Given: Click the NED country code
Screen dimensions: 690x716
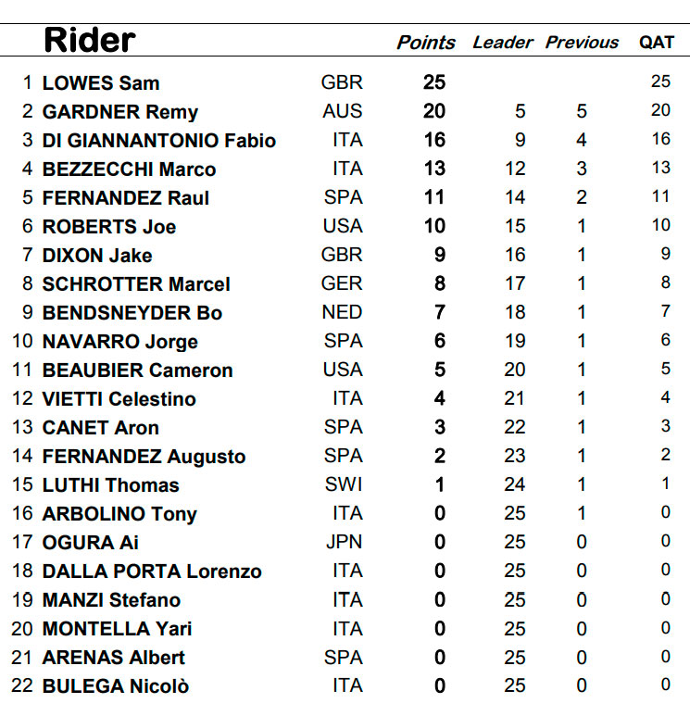Looking at the screenshot, I should pos(342,312).
